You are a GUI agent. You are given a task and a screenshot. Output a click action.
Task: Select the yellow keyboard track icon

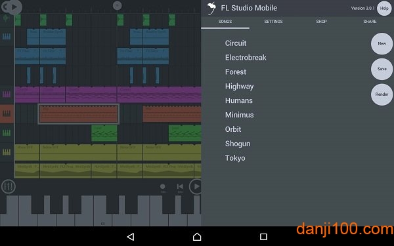tap(7, 152)
